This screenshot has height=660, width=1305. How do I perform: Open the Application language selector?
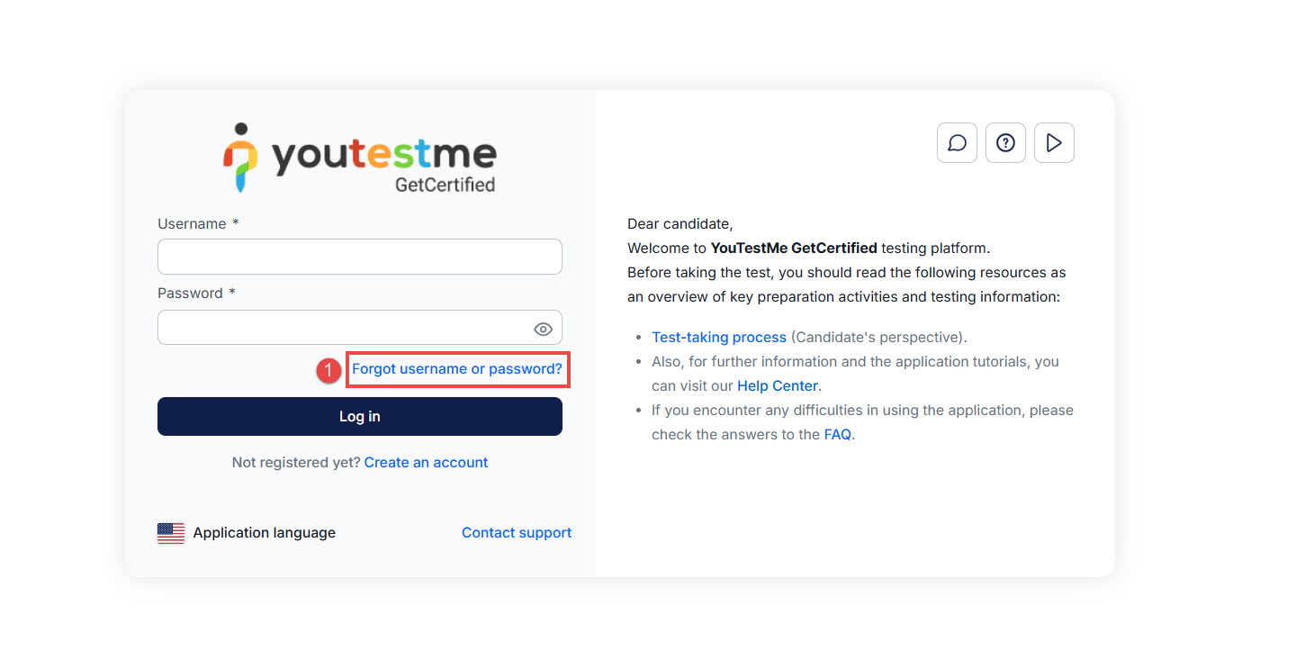(264, 533)
